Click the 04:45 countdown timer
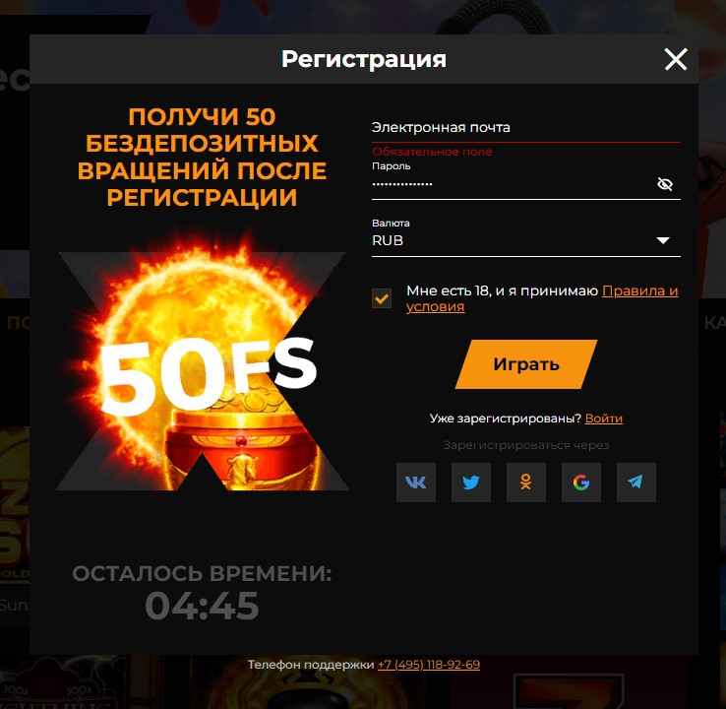The height and width of the screenshot is (709, 726). coord(202,606)
